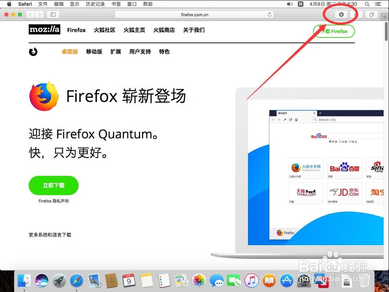389x292 pixels.
Task: Click the date and time in menu bar
Action: pyautogui.click(x=333, y=4)
